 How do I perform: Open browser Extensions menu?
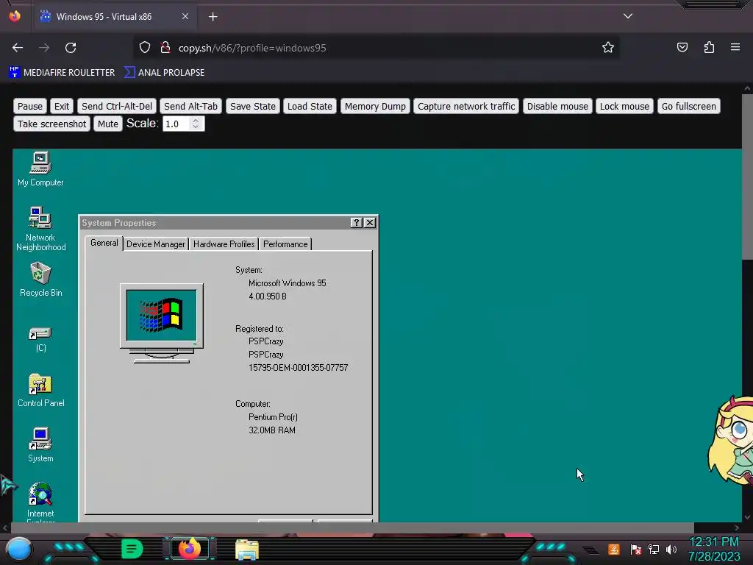click(x=709, y=48)
